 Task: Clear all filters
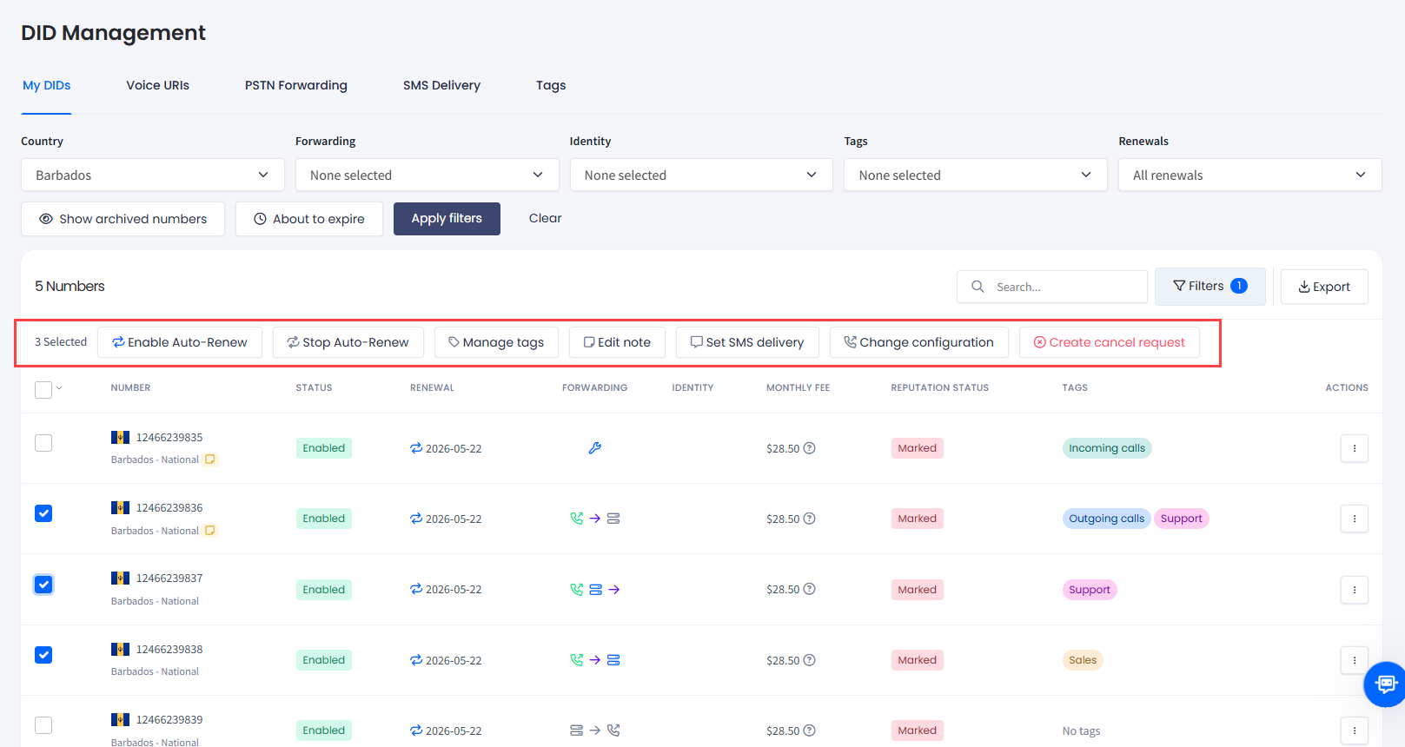point(545,218)
